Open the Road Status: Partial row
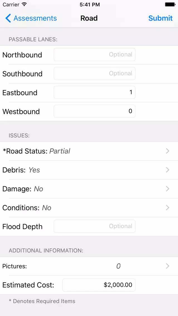The height and width of the screenshot is (316, 178). [x=89, y=151]
